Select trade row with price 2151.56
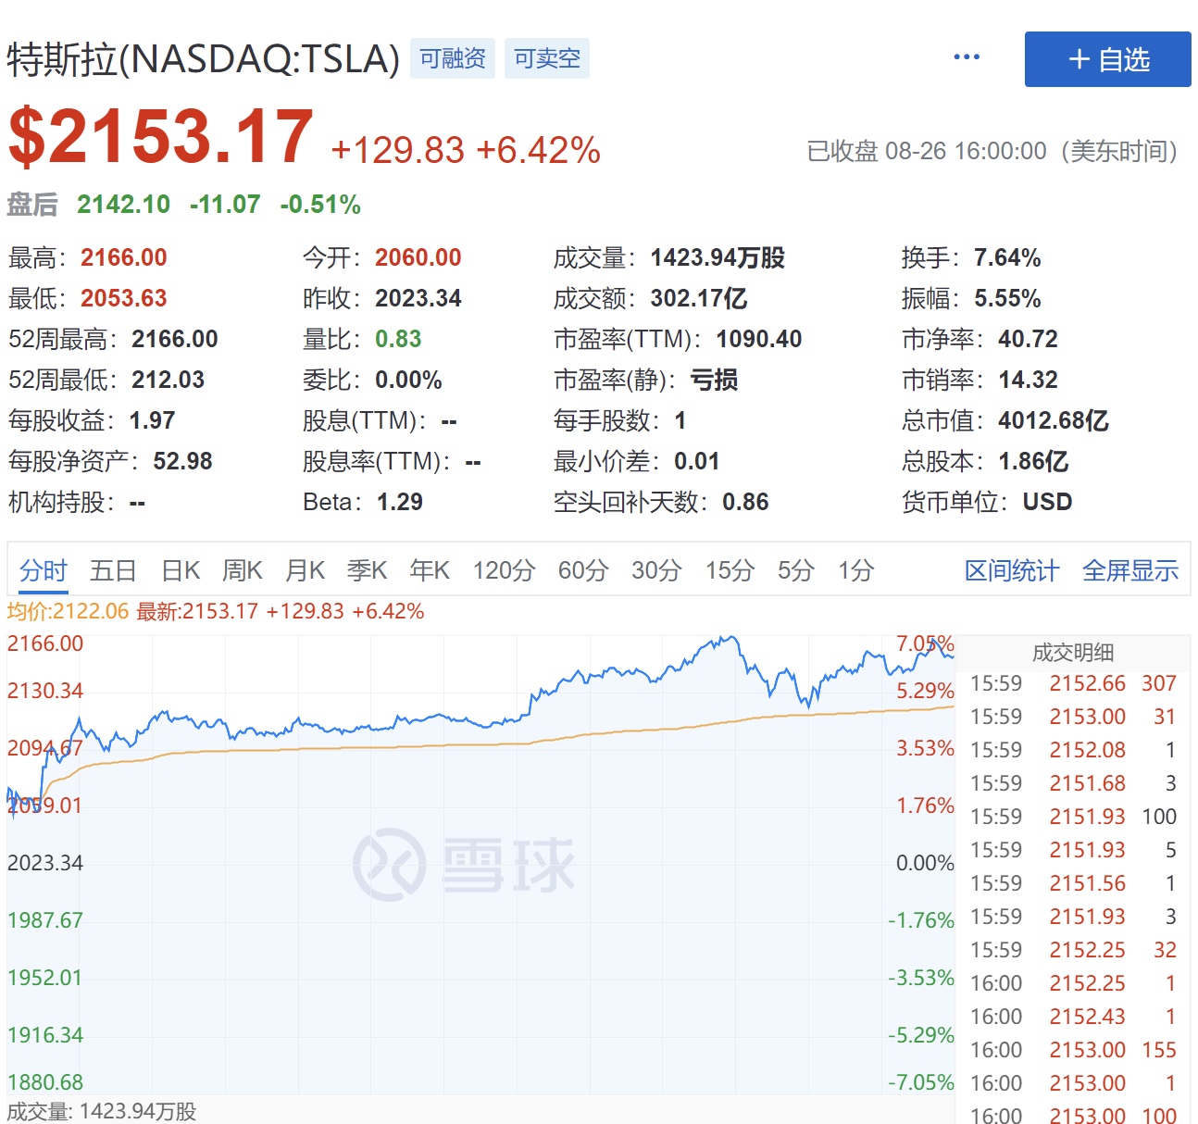 pyautogui.click(x=1073, y=883)
